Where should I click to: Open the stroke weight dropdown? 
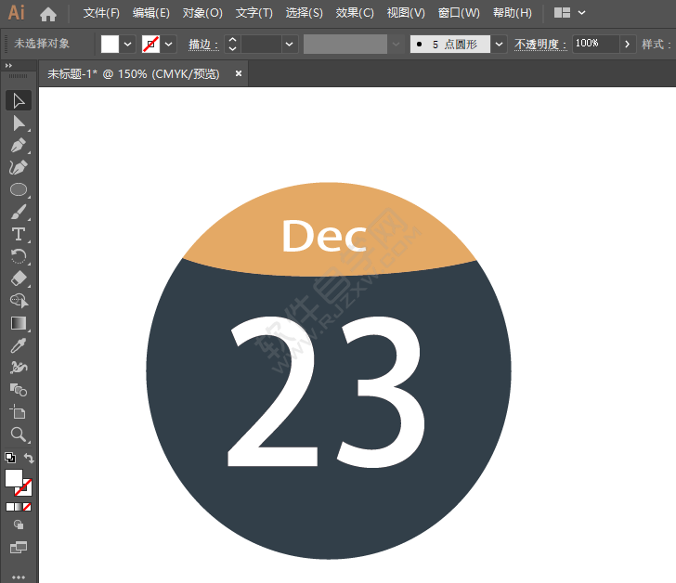tap(289, 44)
